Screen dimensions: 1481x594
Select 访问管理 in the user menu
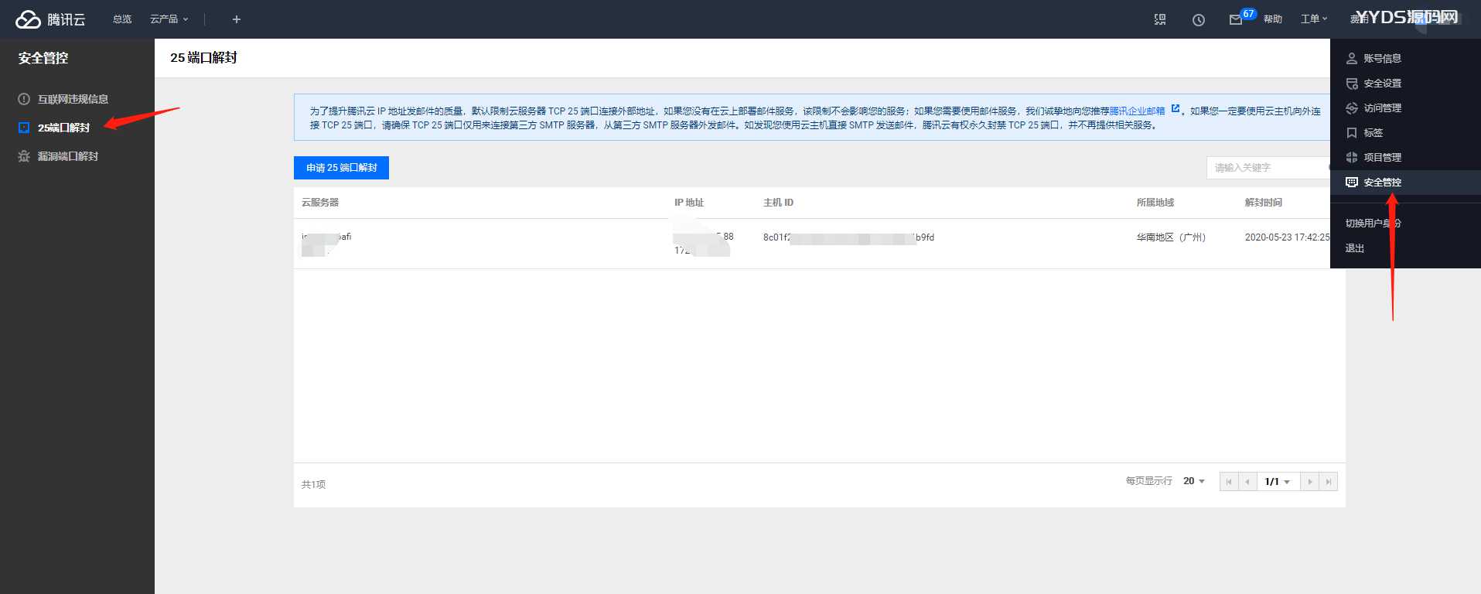coord(1382,108)
